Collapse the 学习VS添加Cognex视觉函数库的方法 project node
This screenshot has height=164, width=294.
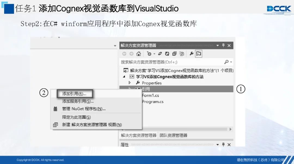(x=124, y=77)
